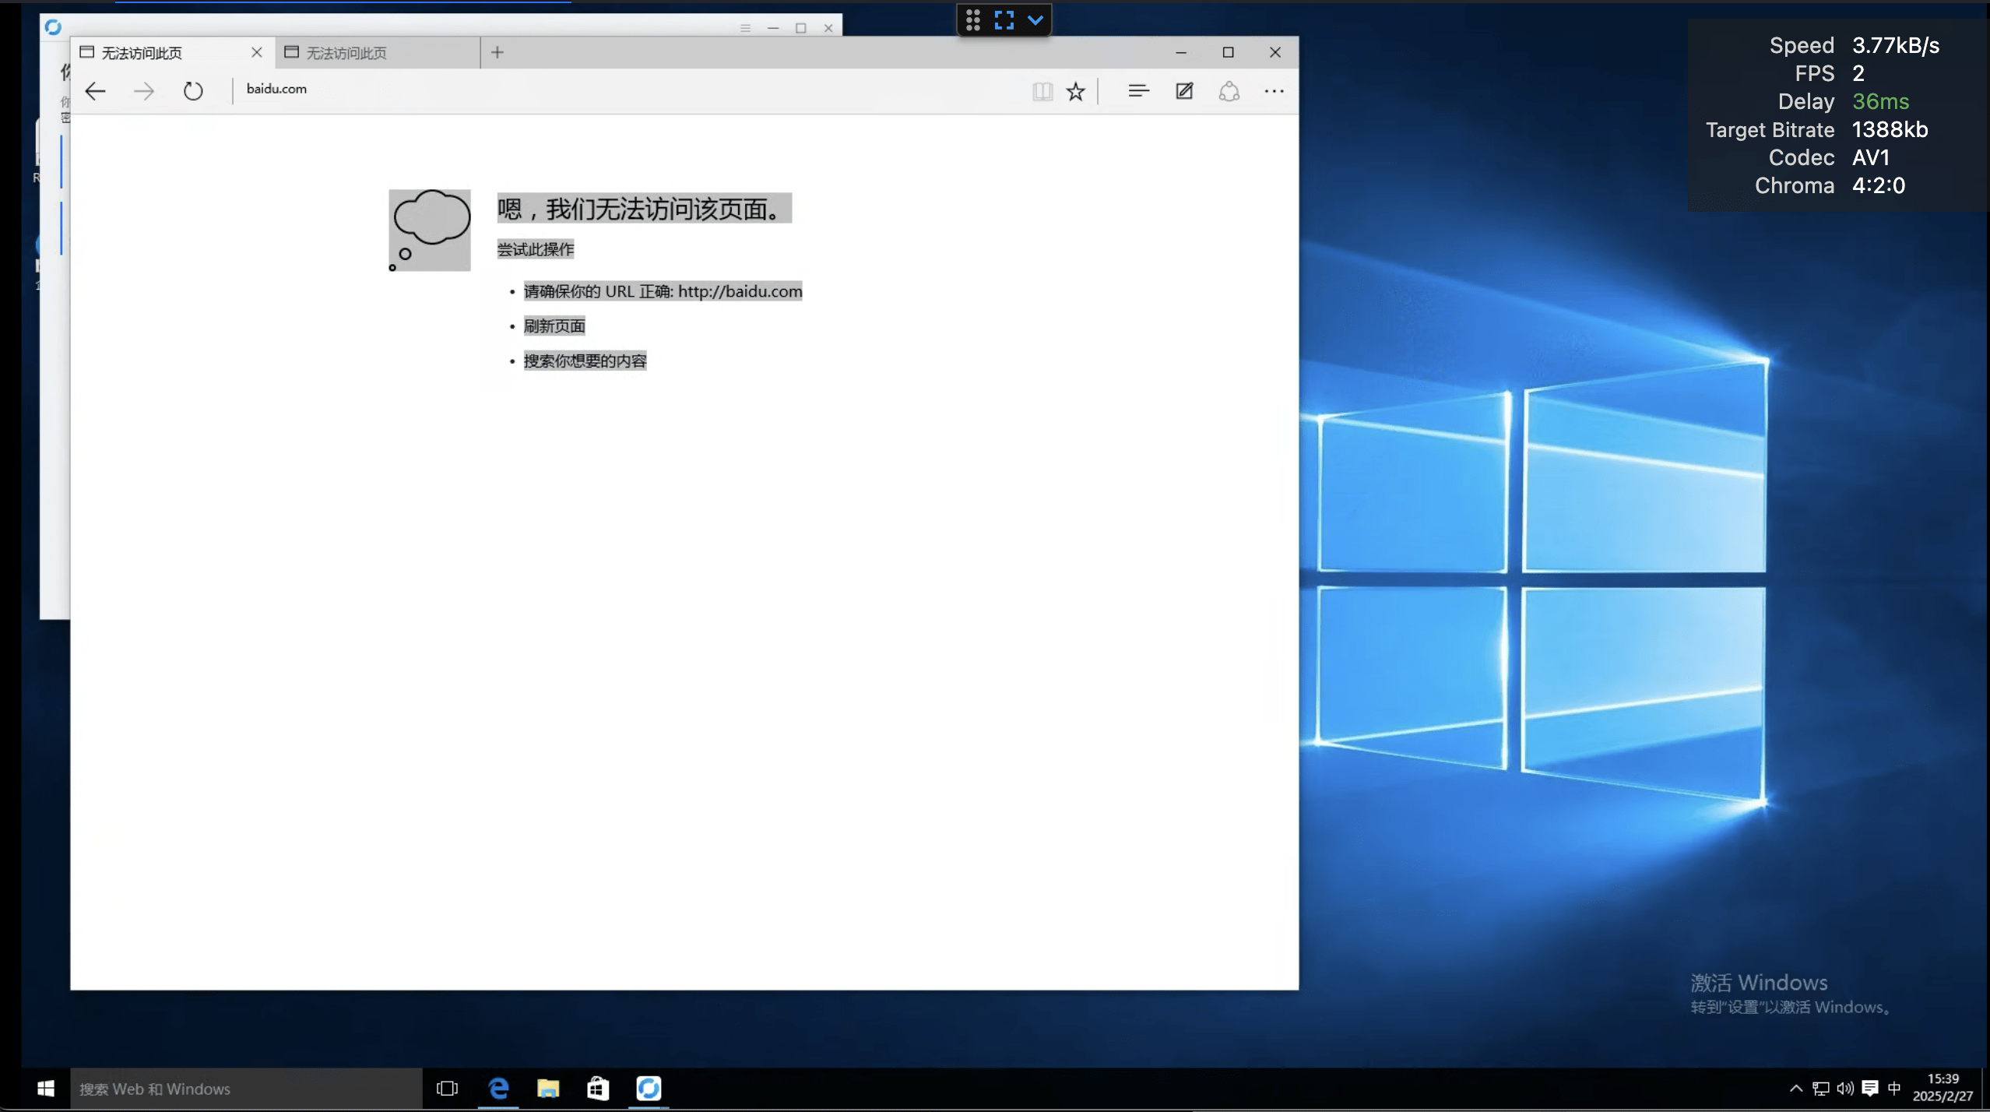
Task: Add page to favorites with star icon
Action: click(1075, 92)
